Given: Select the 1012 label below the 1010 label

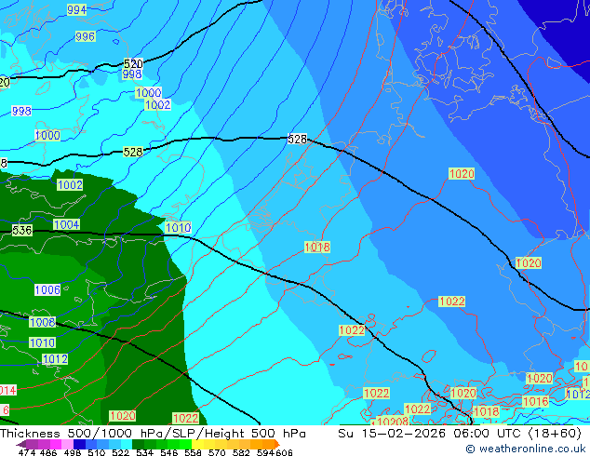Looking at the screenshot, I should [55, 359].
